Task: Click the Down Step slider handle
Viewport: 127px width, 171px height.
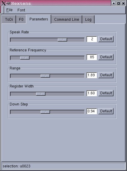Action: click(45, 112)
